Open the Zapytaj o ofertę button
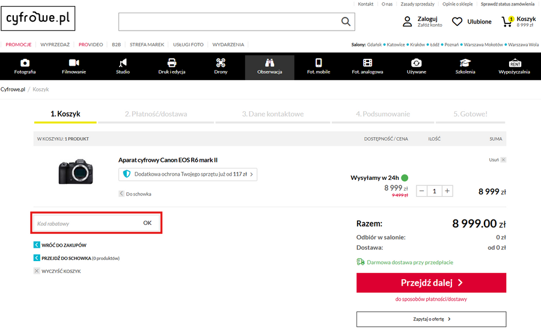Viewport: 541px width, 329px height. point(431,319)
